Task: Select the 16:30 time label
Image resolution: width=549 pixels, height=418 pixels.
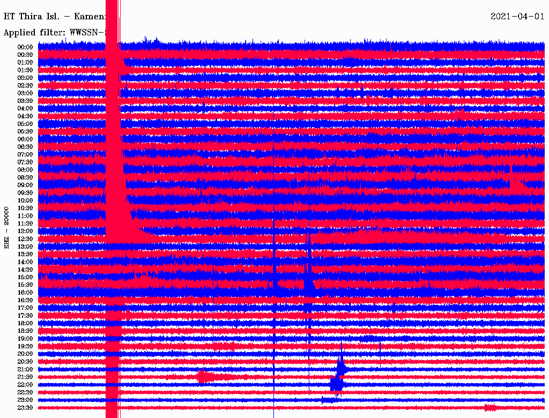Action: click(25, 300)
